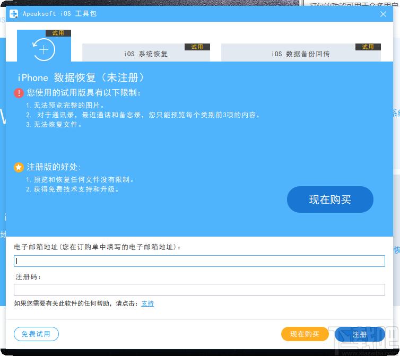Click the red exclamation warning icon
Viewport: 400px width, 356px height.
click(x=19, y=93)
